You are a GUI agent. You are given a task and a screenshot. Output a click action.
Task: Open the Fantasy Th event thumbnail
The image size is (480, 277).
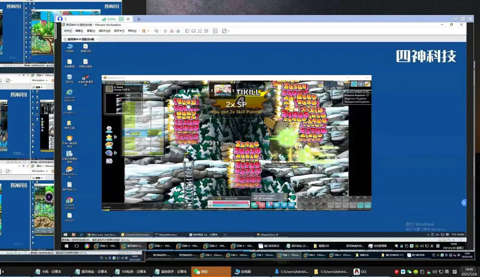[222, 90]
